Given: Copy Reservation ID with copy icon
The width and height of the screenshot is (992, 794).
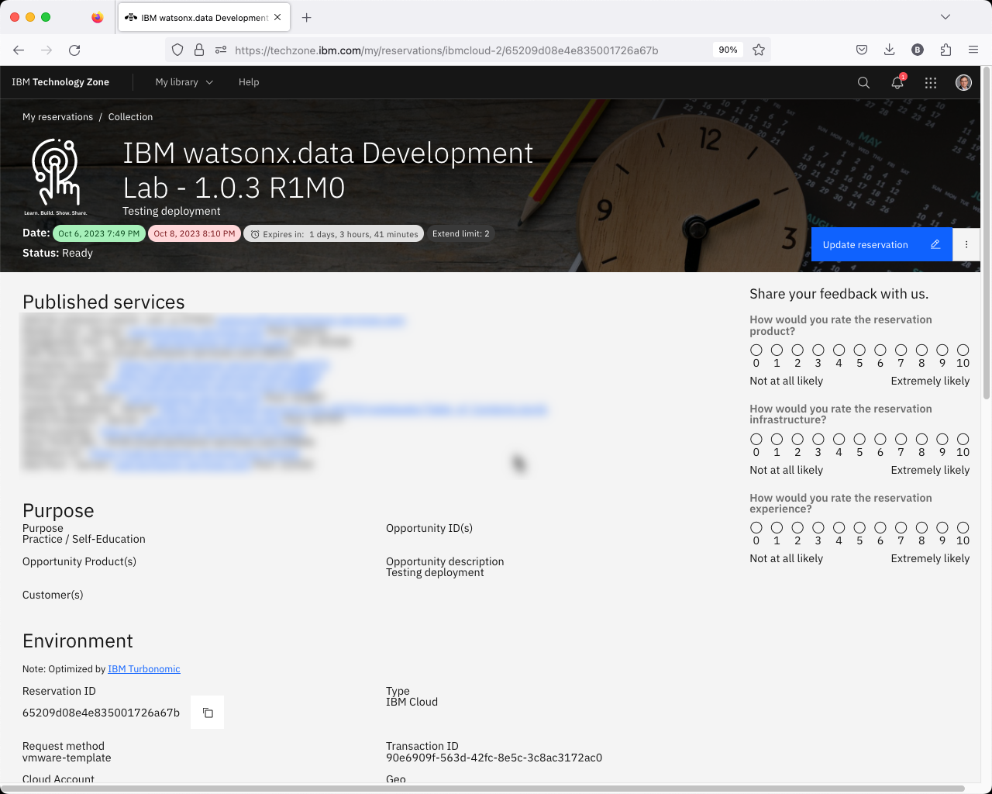Looking at the screenshot, I should coord(208,713).
